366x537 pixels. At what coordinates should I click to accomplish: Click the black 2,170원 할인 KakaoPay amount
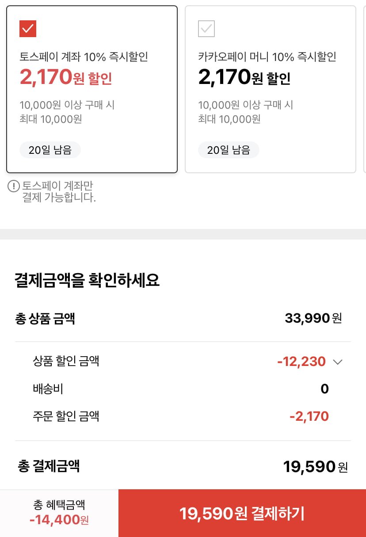point(244,78)
